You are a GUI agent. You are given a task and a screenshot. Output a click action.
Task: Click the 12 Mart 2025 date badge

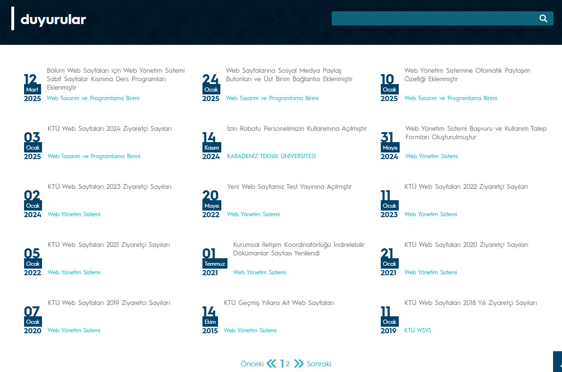[32, 87]
